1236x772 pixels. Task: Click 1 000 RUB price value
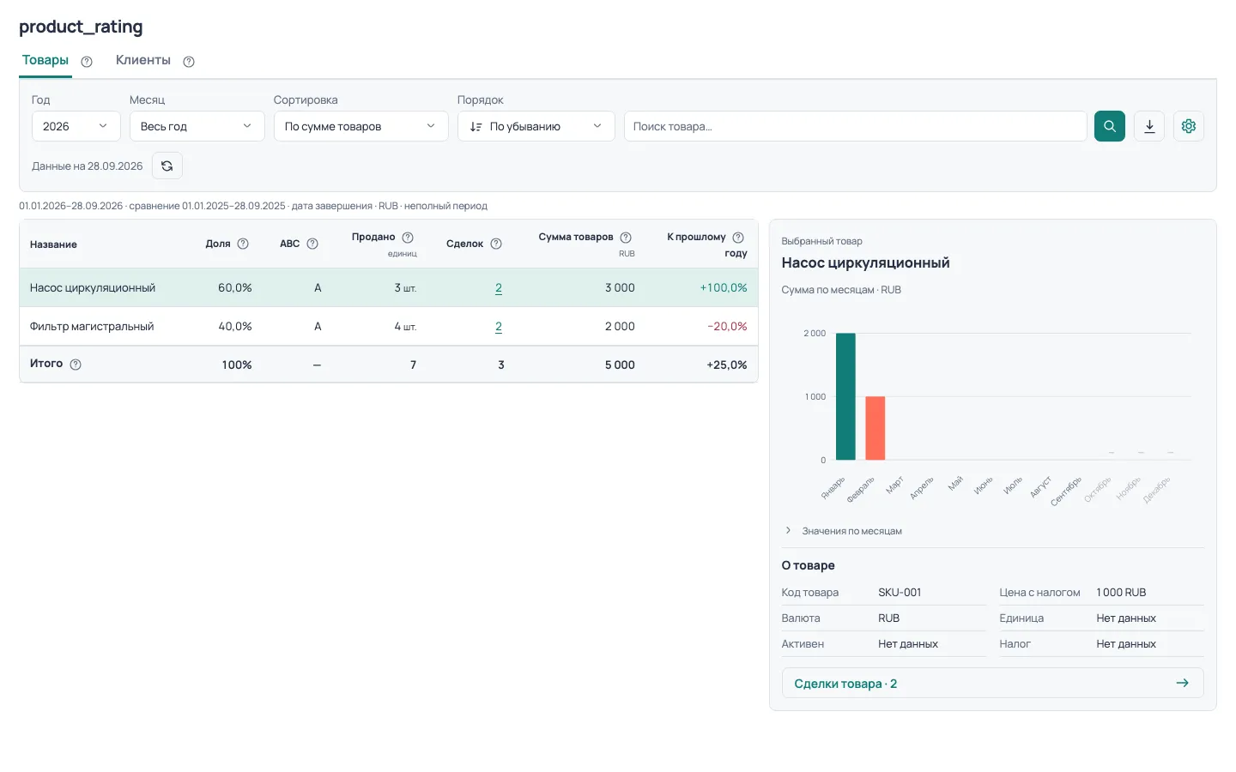1121,593
